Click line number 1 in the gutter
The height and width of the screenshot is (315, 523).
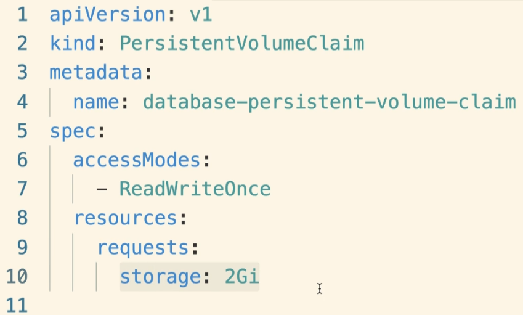click(x=22, y=15)
